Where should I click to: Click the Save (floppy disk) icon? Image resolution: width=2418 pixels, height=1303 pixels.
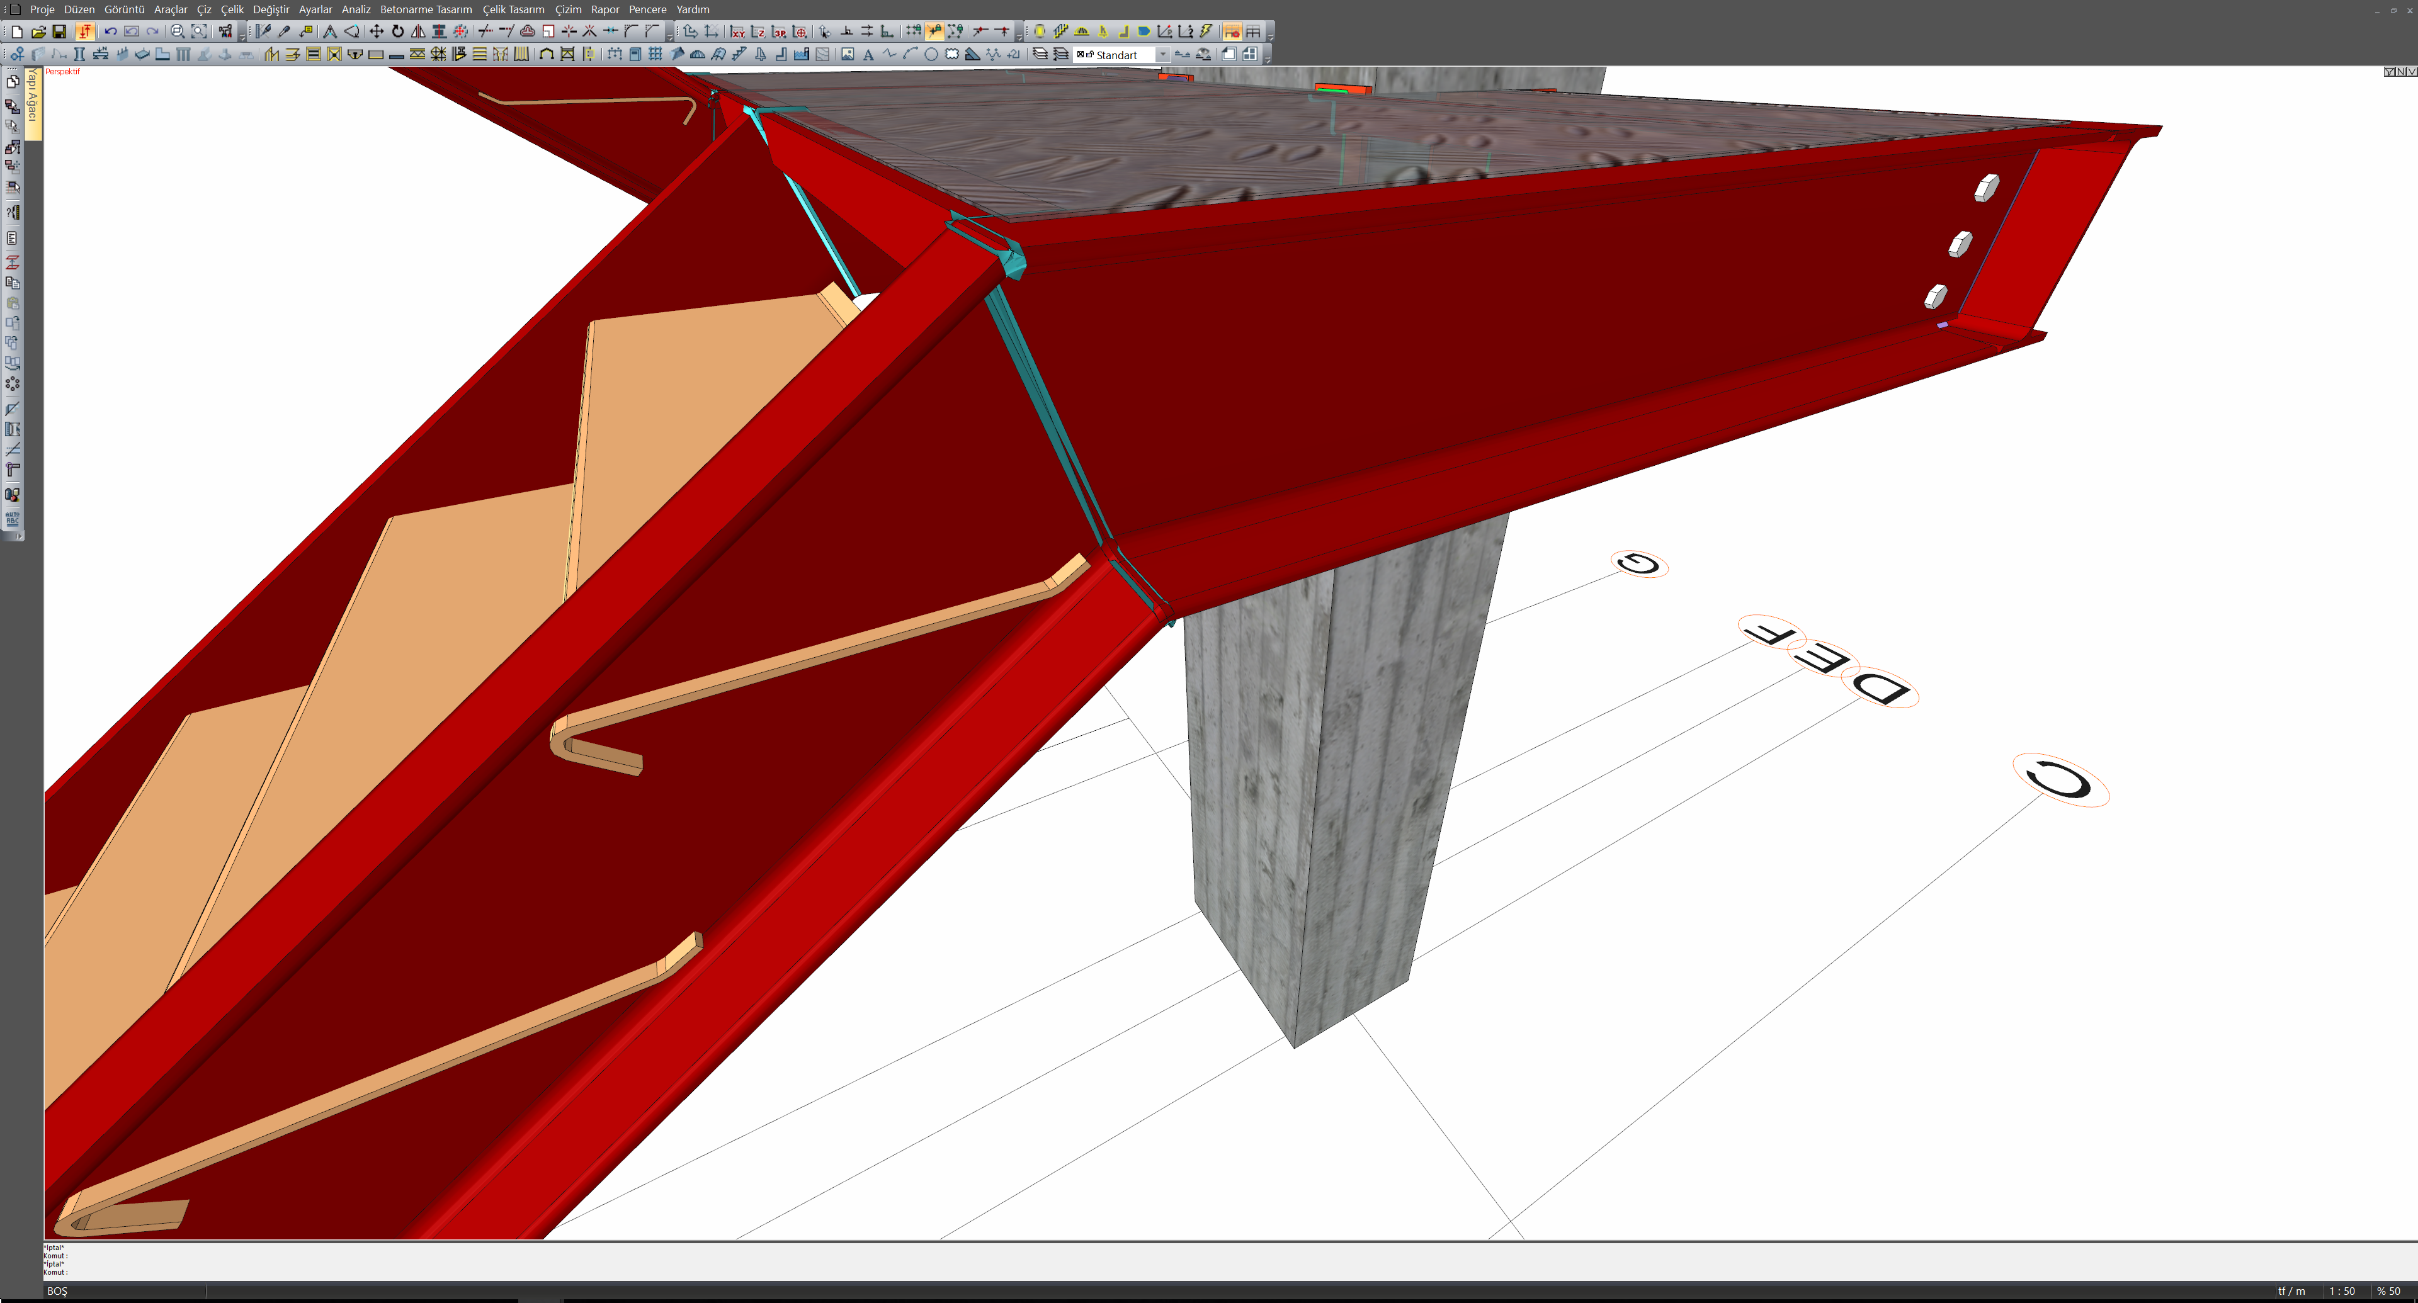(58, 32)
